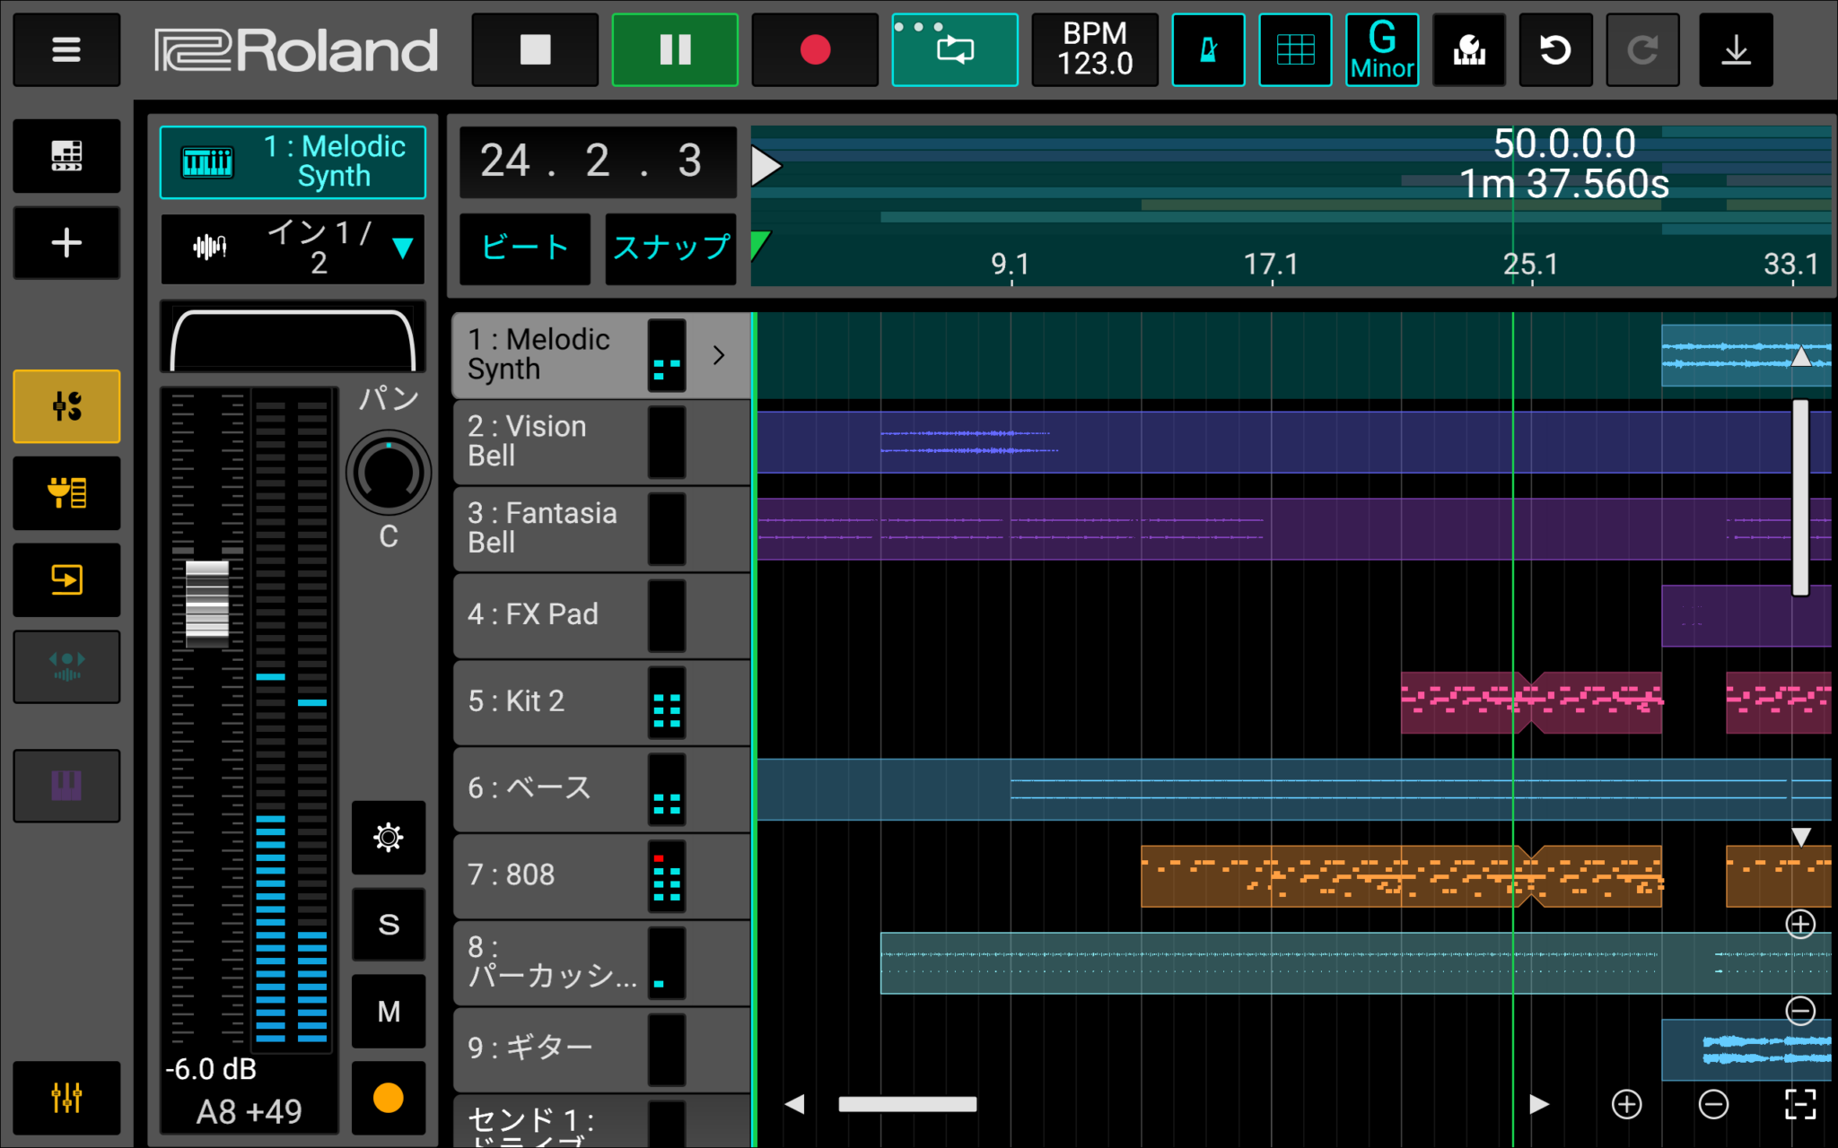This screenshot has height=1148, width=1838.
Task: Click the undo arrow icon
Action: pos(1554,49)
